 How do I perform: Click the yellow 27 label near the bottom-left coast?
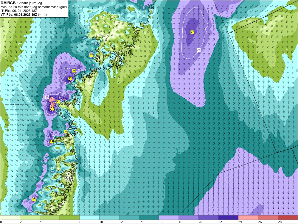point(34,199)
